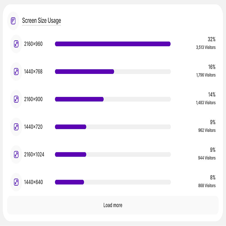This screenshot has height=226, width=226.
Task: Select the 32% usage percentage
Action: (212, 39)
